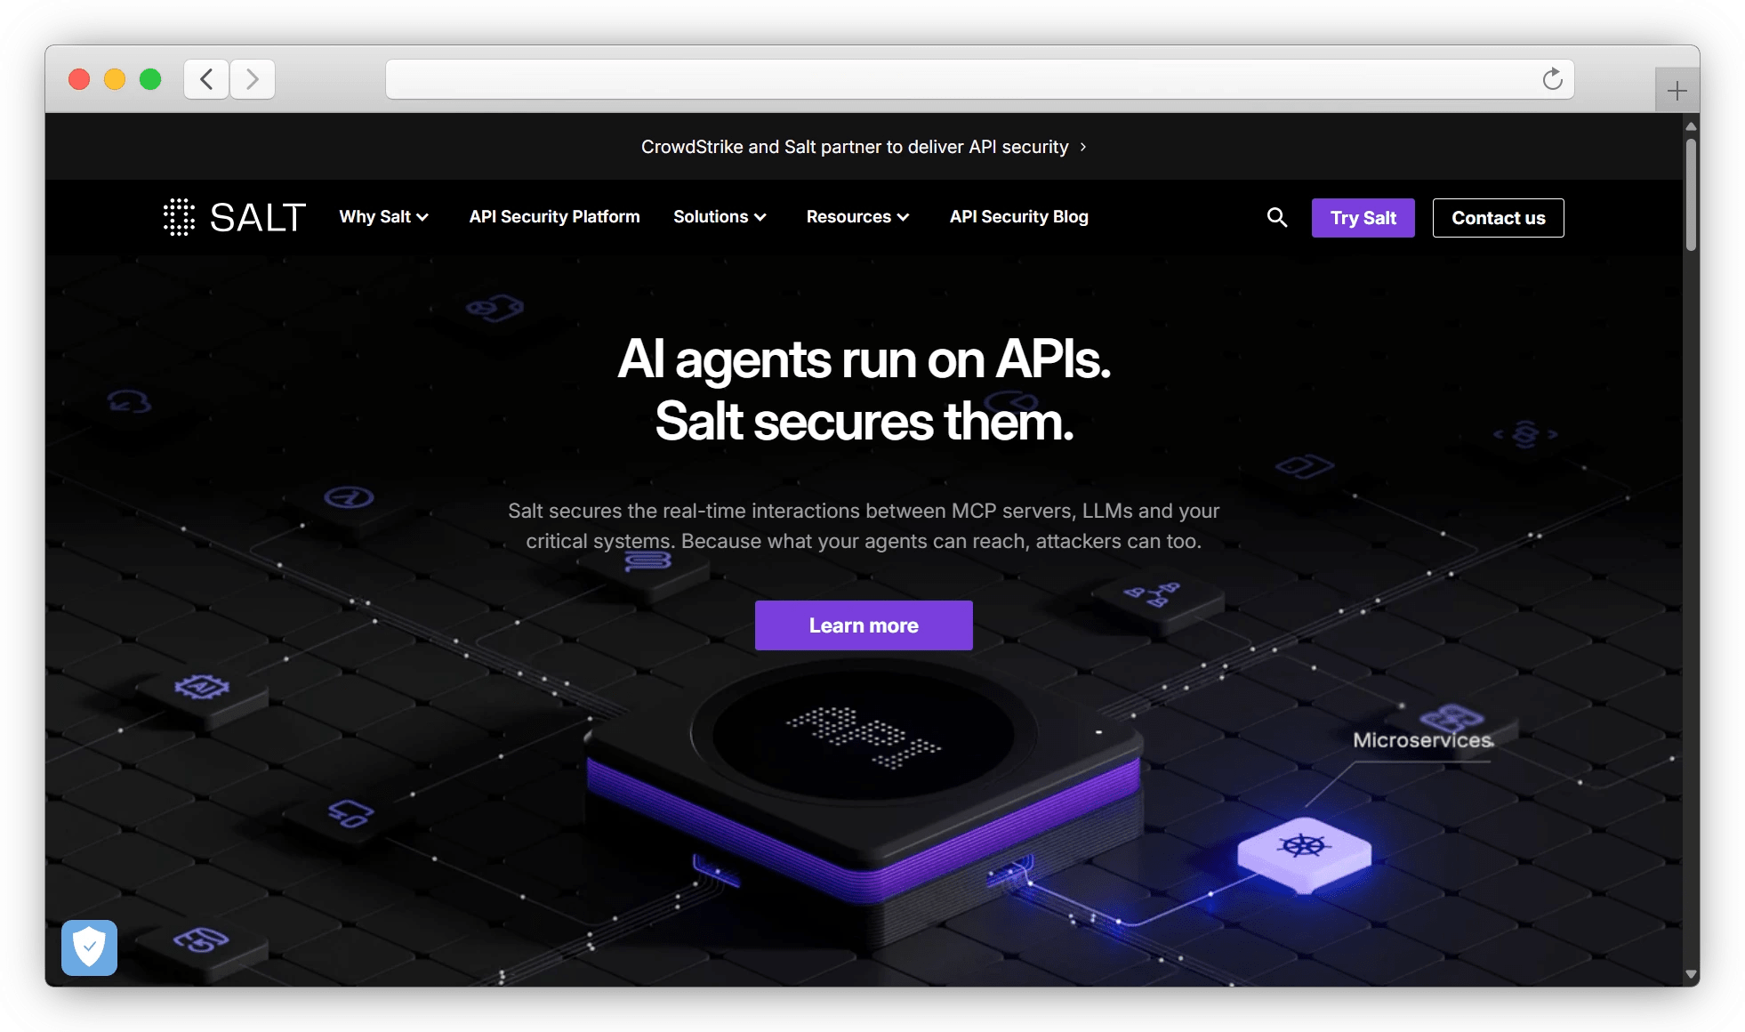1745x1032 pixels.
Task: Expand the Resources dropdown menu
Action: 857,217
